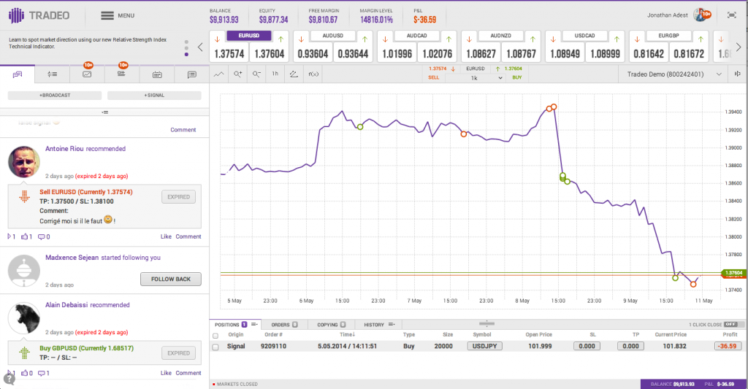Open the economic calendar panel icon
This screenshot has width=748, height=389.
(156, 74)
